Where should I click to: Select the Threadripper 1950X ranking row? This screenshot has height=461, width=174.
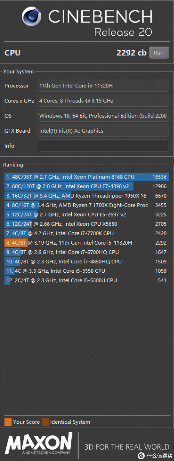pos(86,196)
